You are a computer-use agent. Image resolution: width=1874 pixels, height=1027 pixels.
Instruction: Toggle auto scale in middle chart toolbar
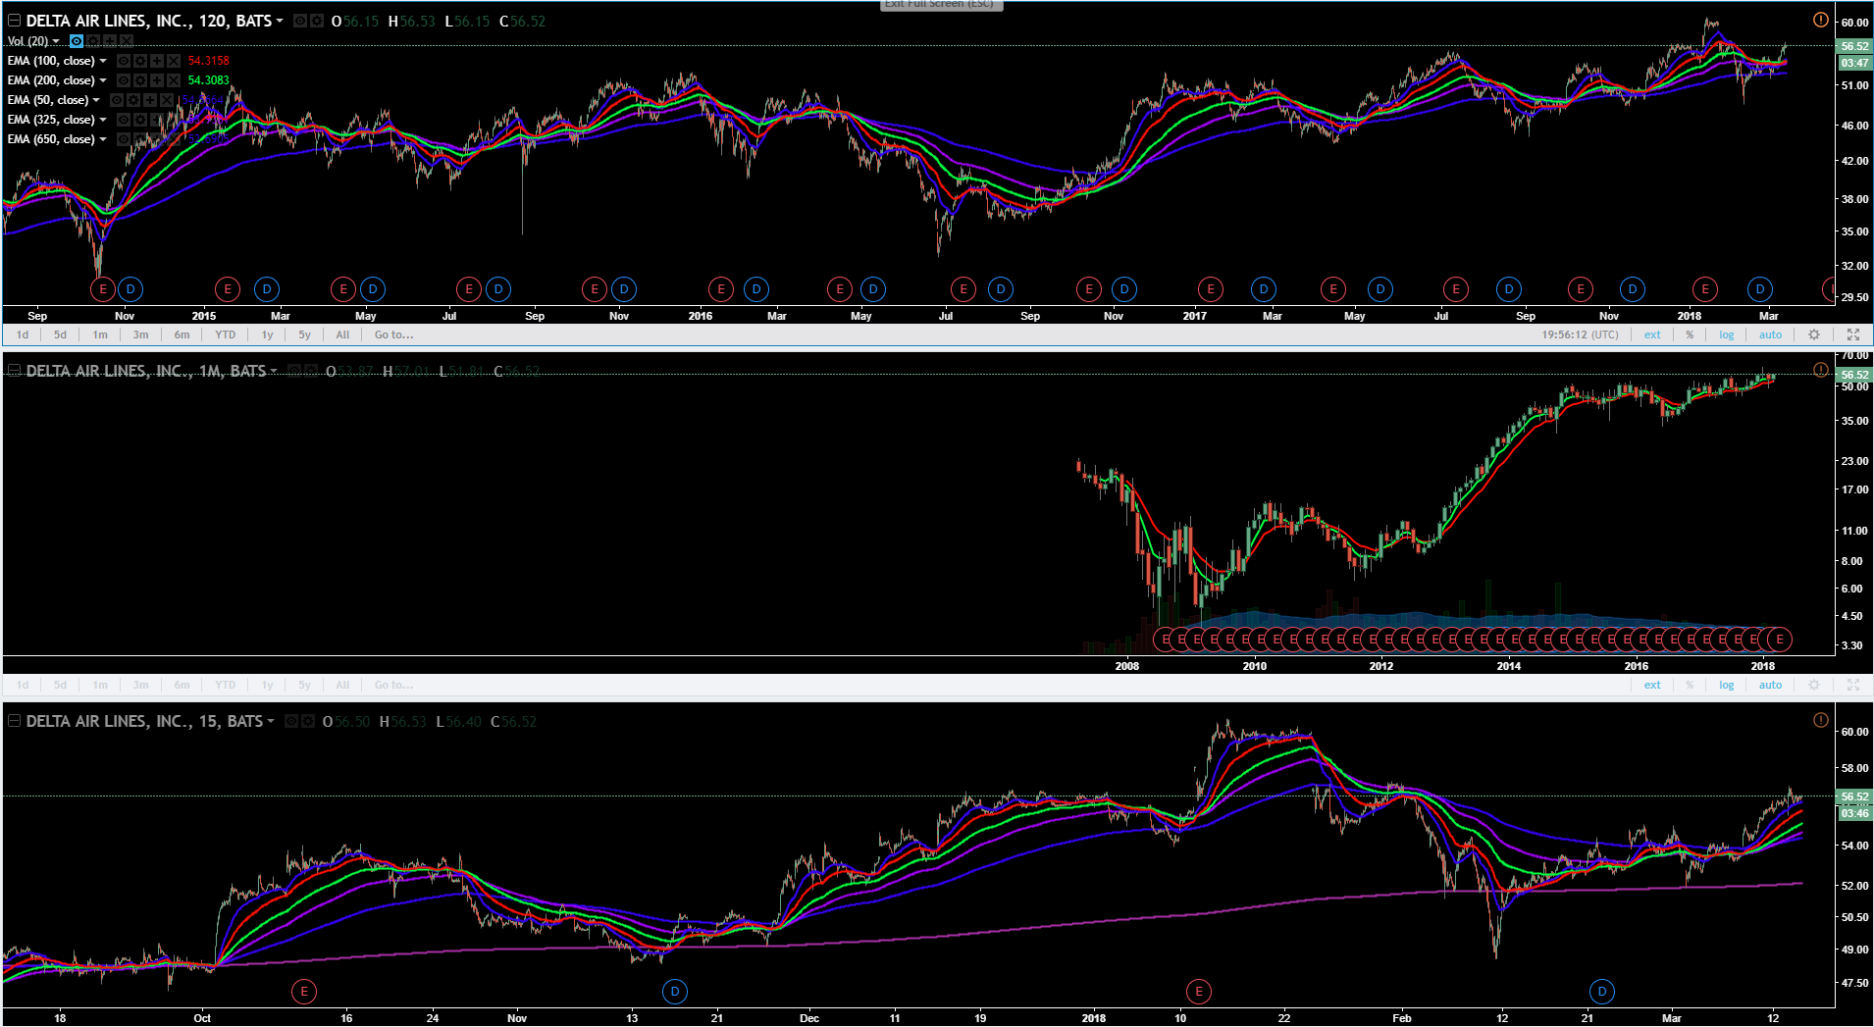[1770, 685]
